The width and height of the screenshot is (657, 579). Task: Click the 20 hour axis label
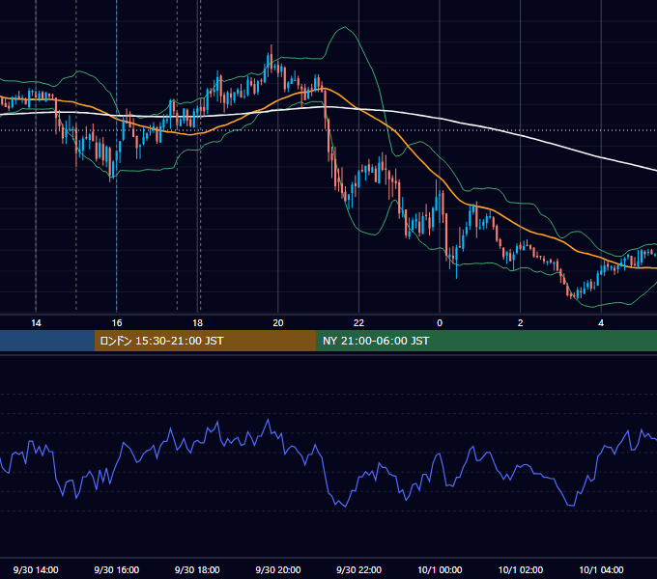click(x=278, y=323)
